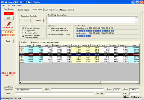Viewport: 144px width, 100px height.
Task: Click Volt A cell 115.0 in row 7
Action: pos(48,62)
